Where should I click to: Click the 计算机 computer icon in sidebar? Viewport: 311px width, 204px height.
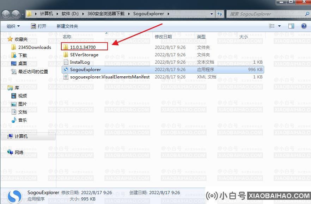pyautogui.click(x=10, y=136)
